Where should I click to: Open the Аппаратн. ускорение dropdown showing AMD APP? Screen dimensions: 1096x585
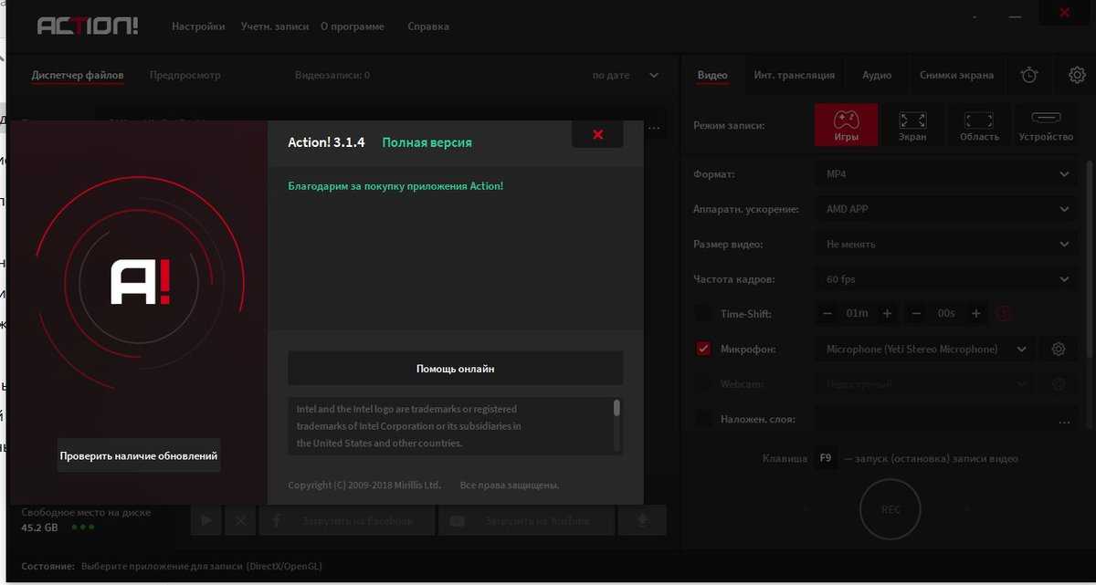pyautogui.click(x=946, y=209)
